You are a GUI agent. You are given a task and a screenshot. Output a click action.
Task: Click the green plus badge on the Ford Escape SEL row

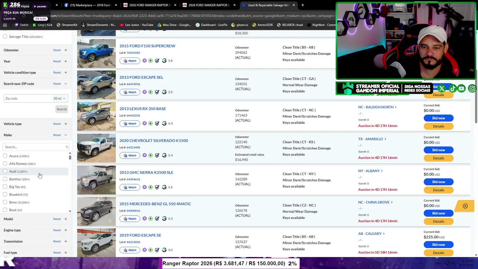[x=150, y=92]
